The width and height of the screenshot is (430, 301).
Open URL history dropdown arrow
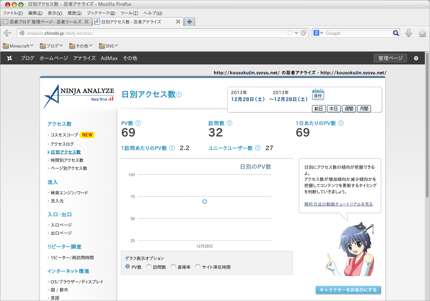point(297,33)
